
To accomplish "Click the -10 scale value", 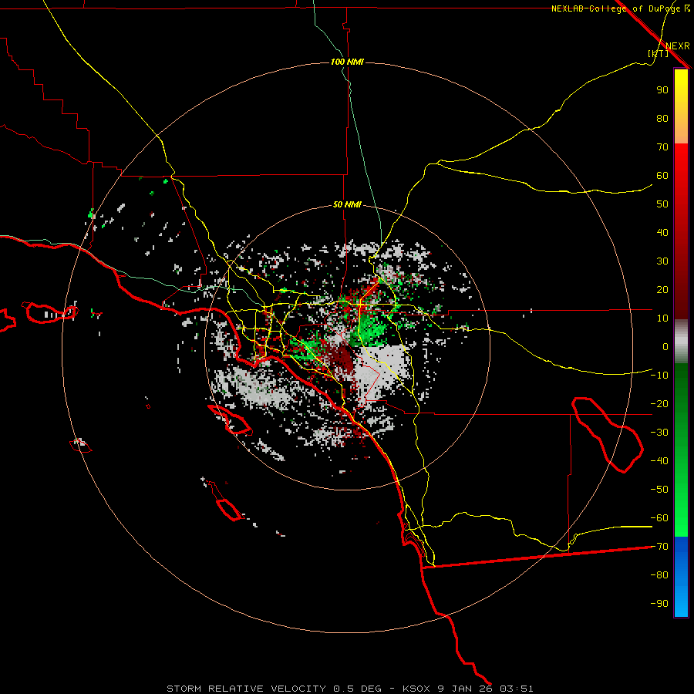I will (x=659, y=376).
